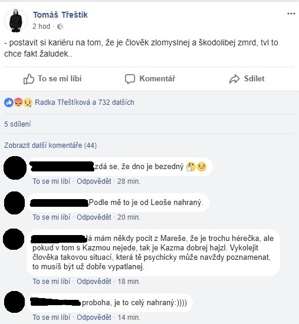
Task: Click the thumbs-up Like icon on the post
Action: [28, 79]
